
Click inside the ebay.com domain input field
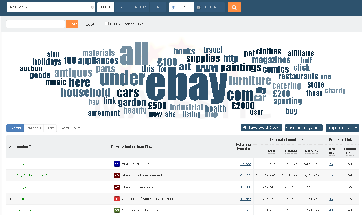[48, 7]
